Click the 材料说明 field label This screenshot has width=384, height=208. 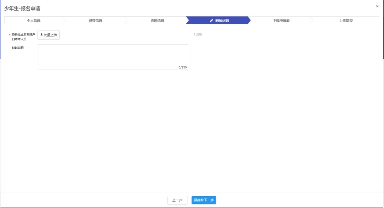[17, 48]
